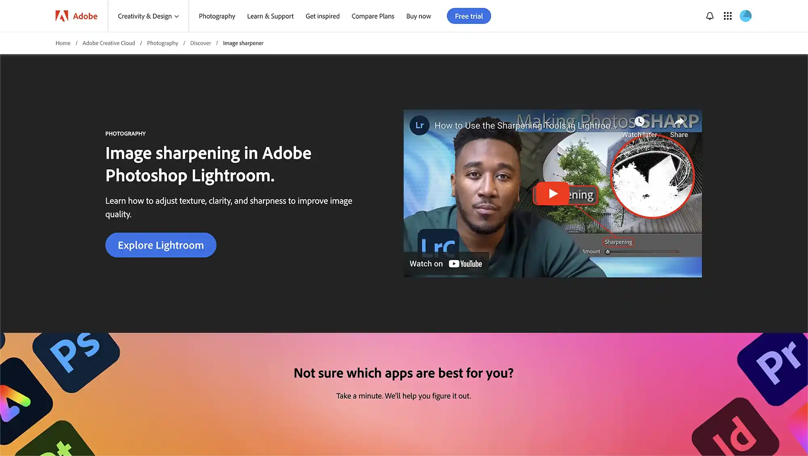Viewport: 808px width, 456px height.
Task: Click 'Not sure which apps are best for you?'
Action: pyautogui.click(x=404, y=373)
